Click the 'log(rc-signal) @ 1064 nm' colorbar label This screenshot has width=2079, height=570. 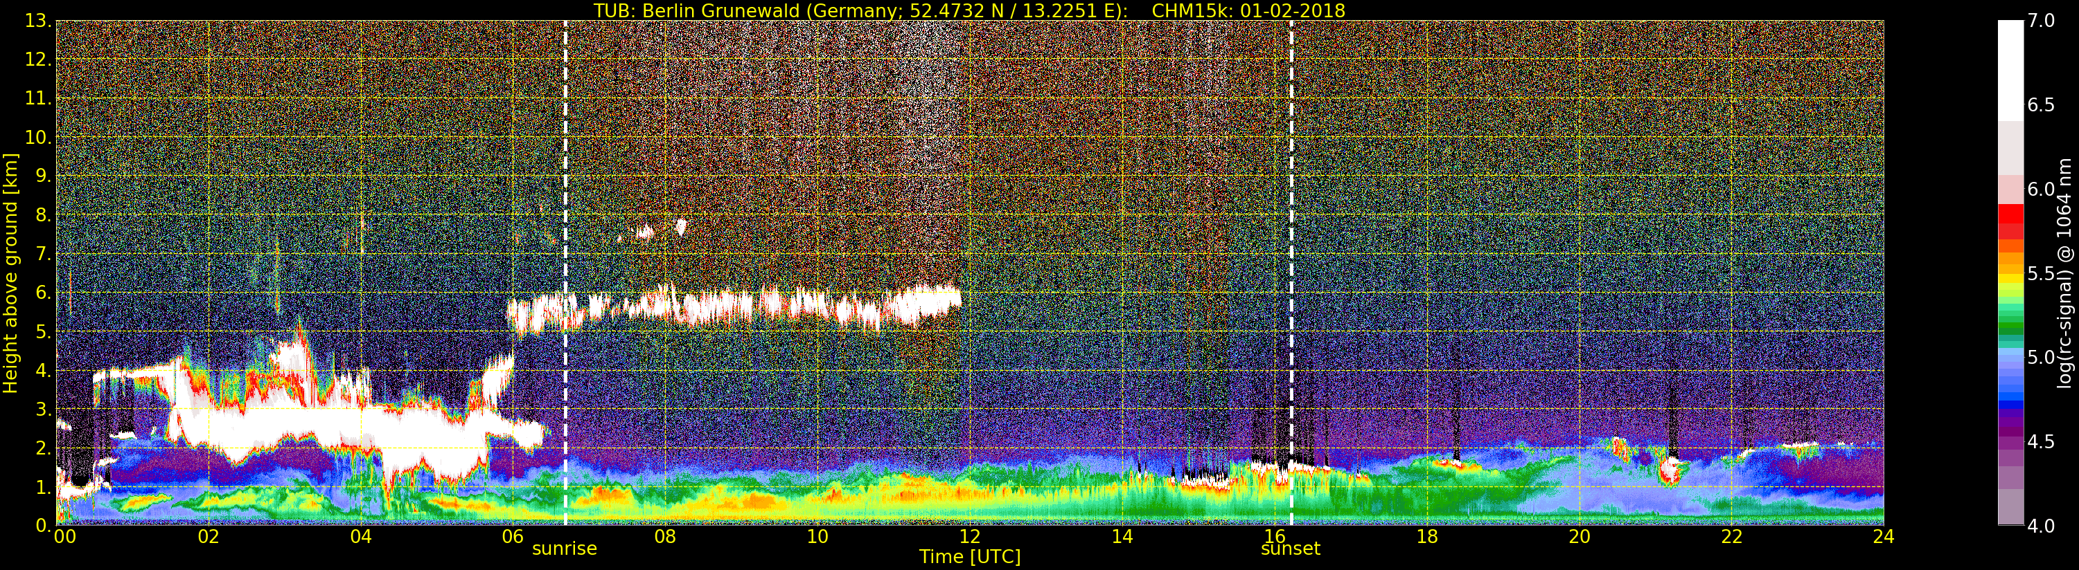(2065, 273)
